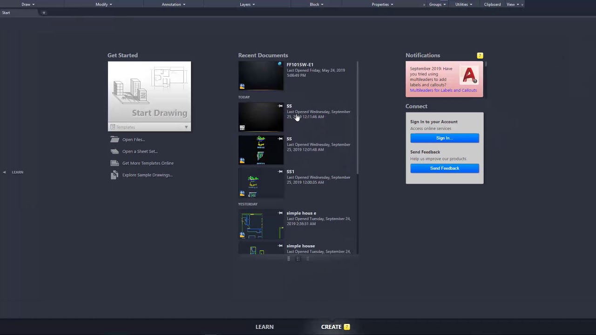Click DWG file icon on FF1015W-E1 thumbnail
596x335 pixels.
[x=242, y=86]
